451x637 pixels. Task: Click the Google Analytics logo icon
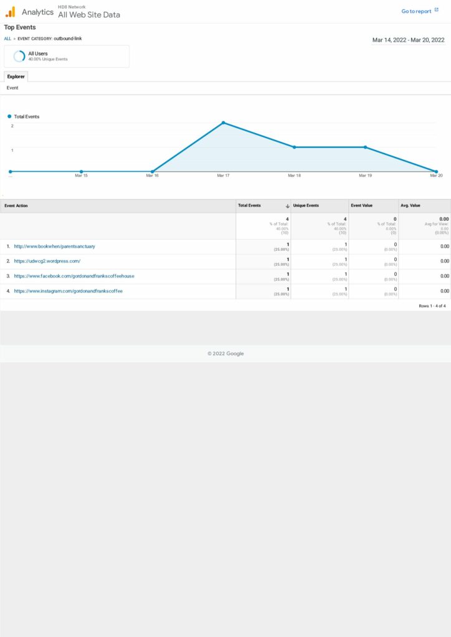click(10, 12)
